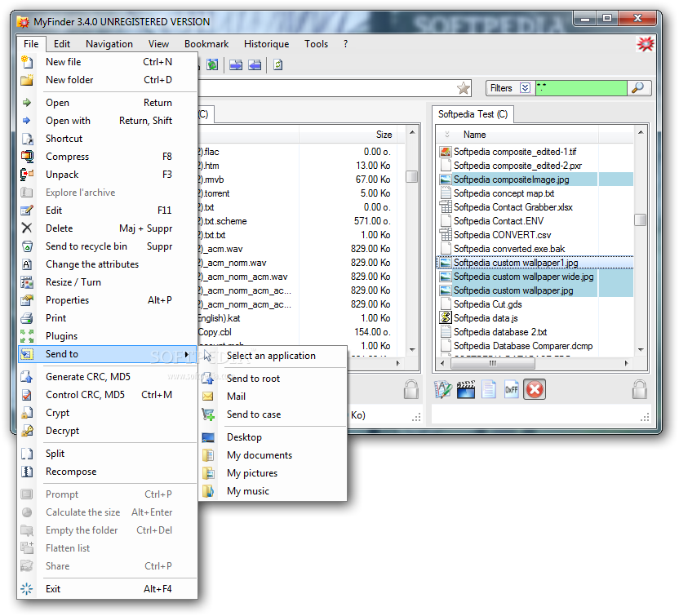
Task: Expand the Send to submenu arrow
Action: click(x=187, y=354)
